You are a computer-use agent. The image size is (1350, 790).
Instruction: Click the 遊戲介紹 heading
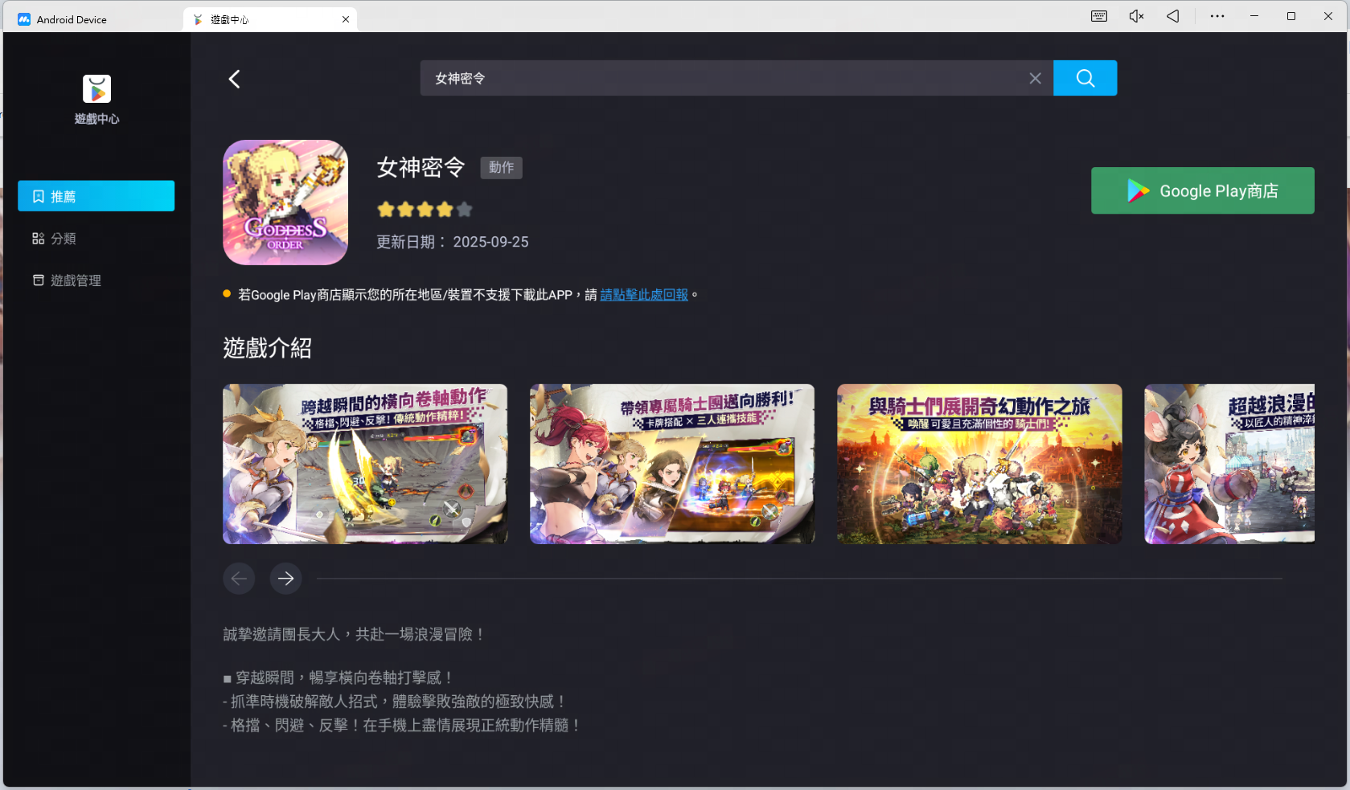(267, 348)
